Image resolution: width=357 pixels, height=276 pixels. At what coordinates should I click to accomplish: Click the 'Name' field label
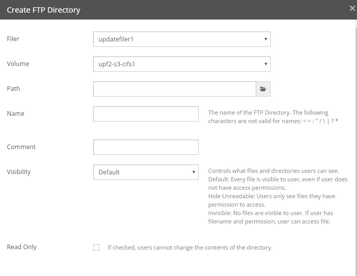pos(15,113)
